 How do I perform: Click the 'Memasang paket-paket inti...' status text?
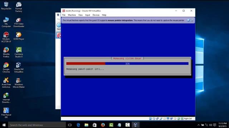tap(85, 69)
